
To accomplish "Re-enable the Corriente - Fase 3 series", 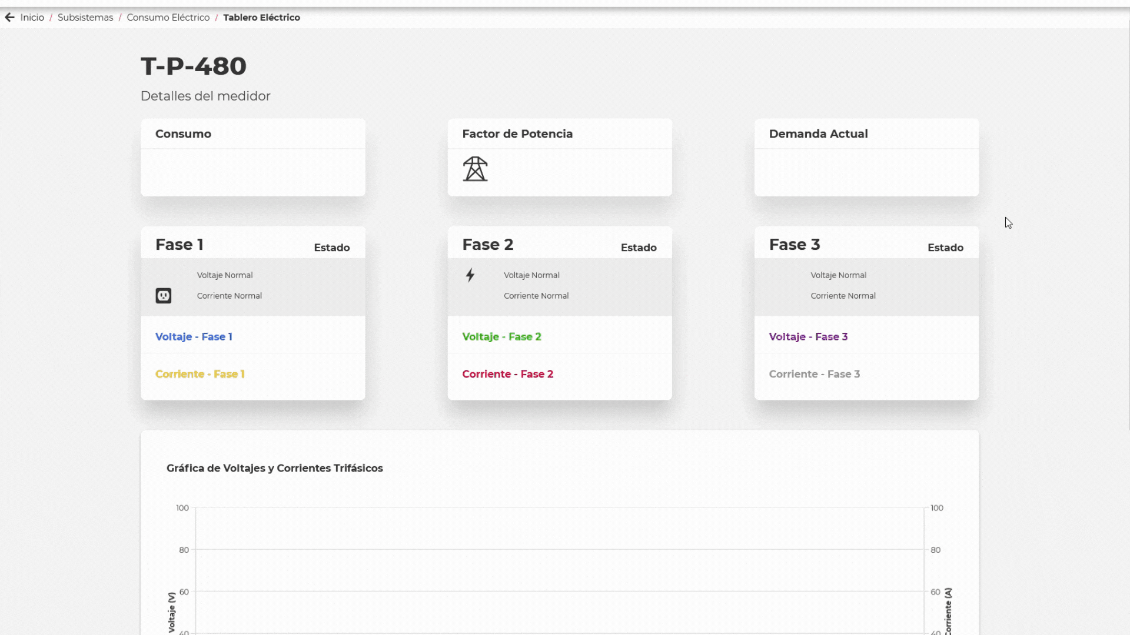I will click(815, 374).
